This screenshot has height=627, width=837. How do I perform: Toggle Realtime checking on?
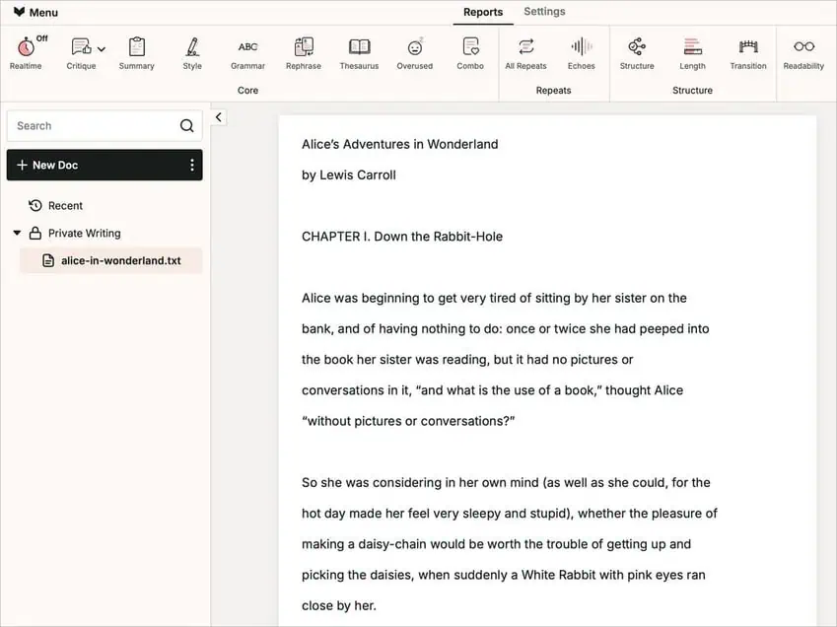(26, 51)
